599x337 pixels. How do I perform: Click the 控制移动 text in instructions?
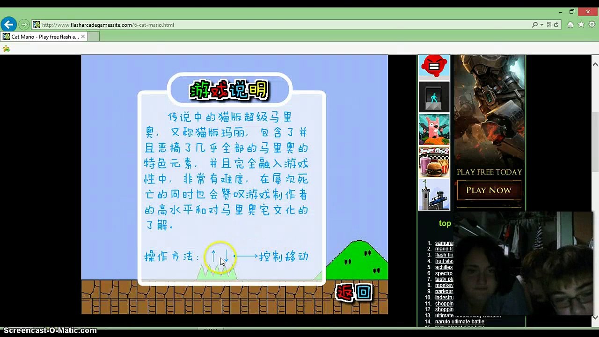tap(284, 256)
